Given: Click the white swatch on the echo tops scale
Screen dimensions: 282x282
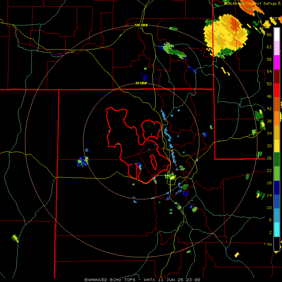Looking at the screenshot, I should point(277,34).
